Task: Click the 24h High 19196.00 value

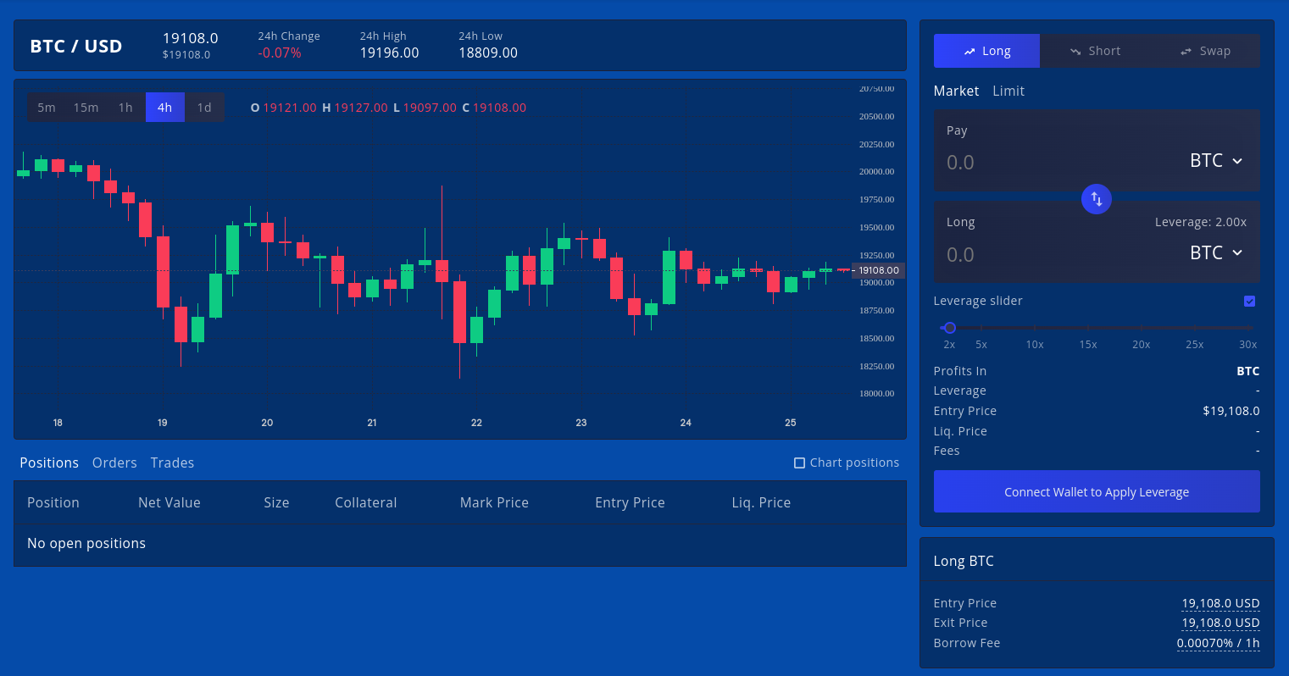Action: click(x=389, y=53)
